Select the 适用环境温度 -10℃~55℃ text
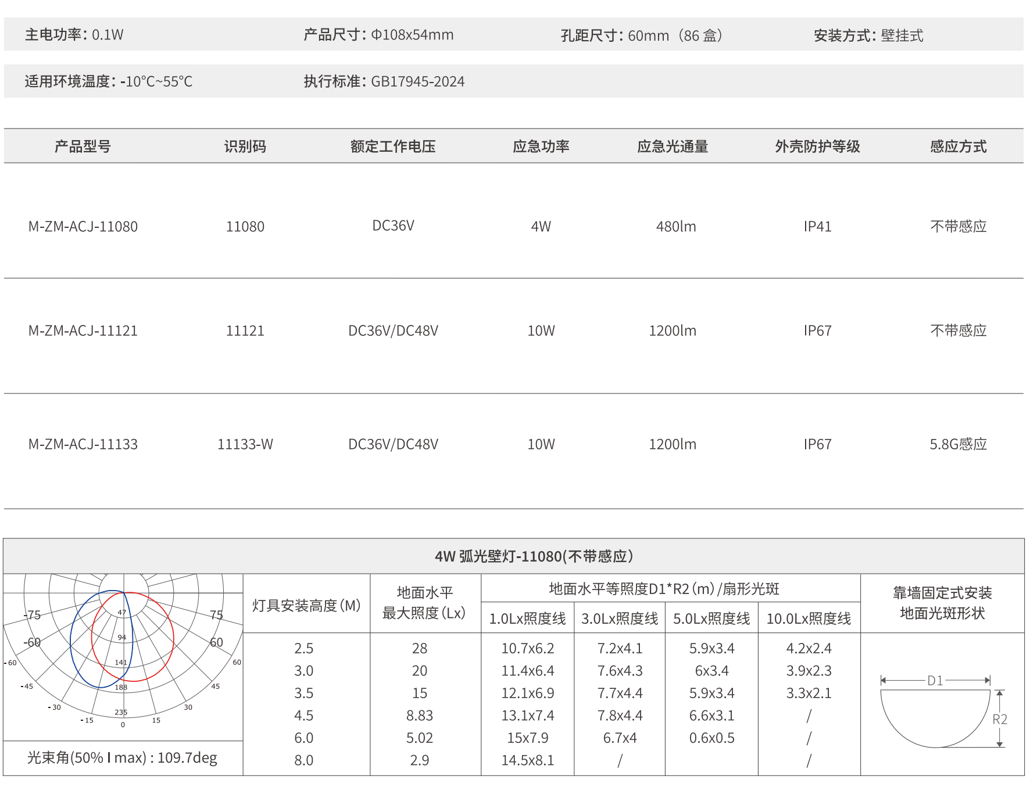 108,82
